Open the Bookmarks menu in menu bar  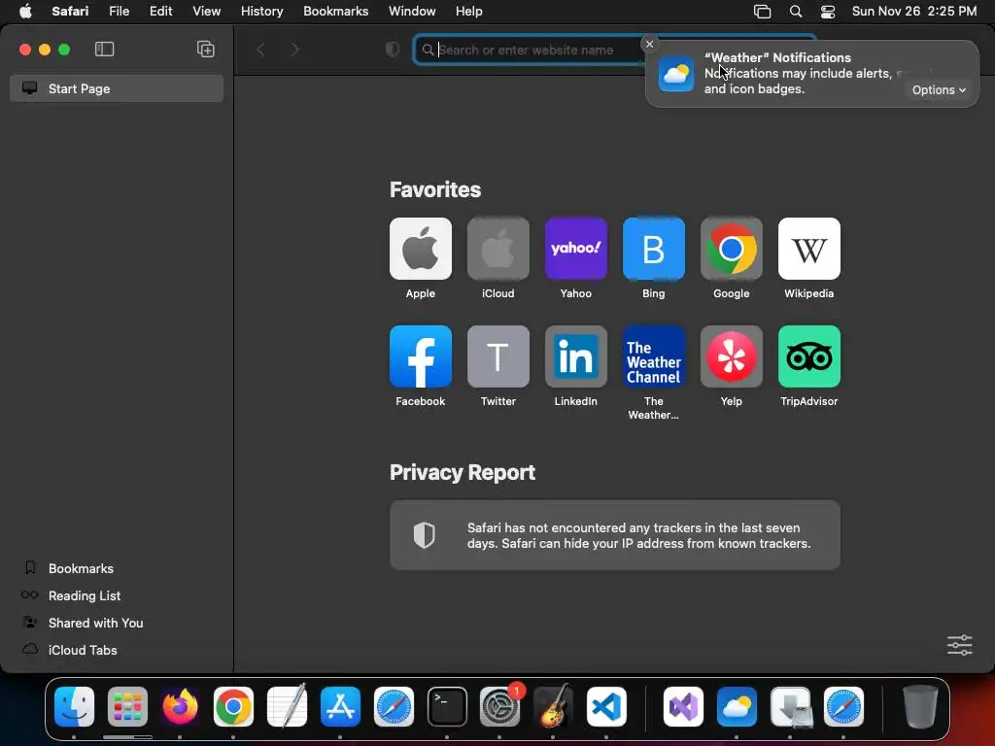(335, 12)
